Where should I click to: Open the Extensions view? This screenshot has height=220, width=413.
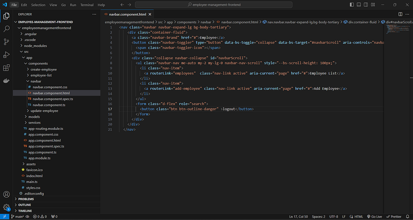(x=6, y=68)
